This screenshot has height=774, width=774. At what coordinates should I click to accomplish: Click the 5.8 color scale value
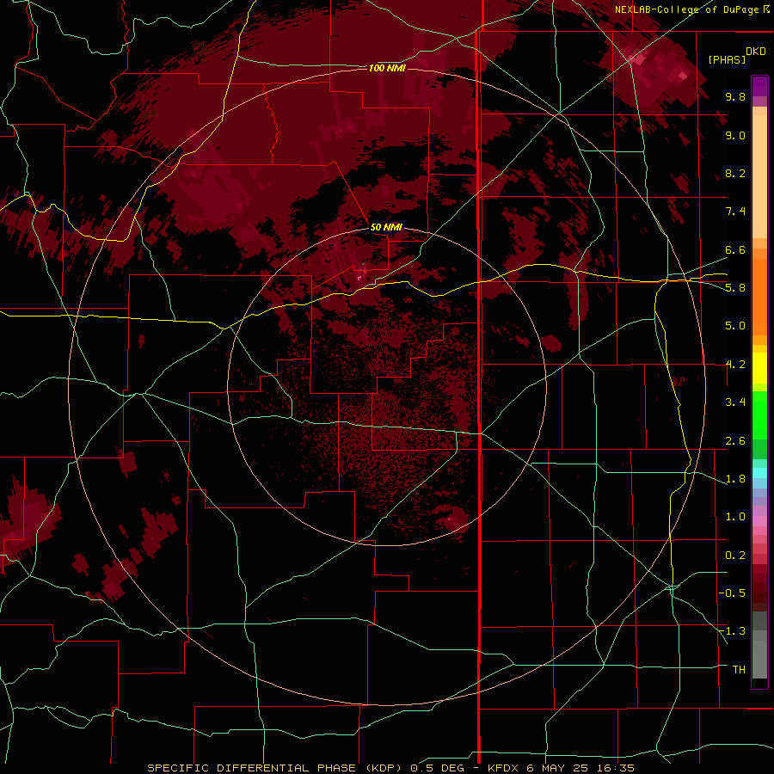(735, 288)
